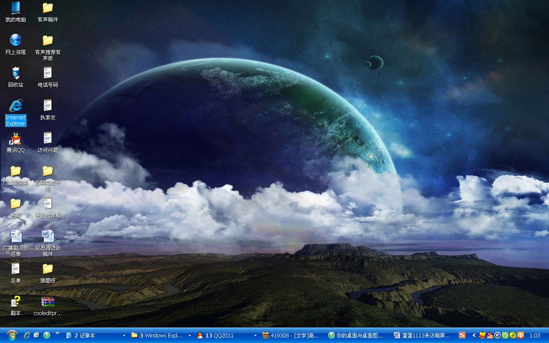The image size is (549, 343).
Task: Expand hidden quick launch items chevron
Action: pos(57,333)
